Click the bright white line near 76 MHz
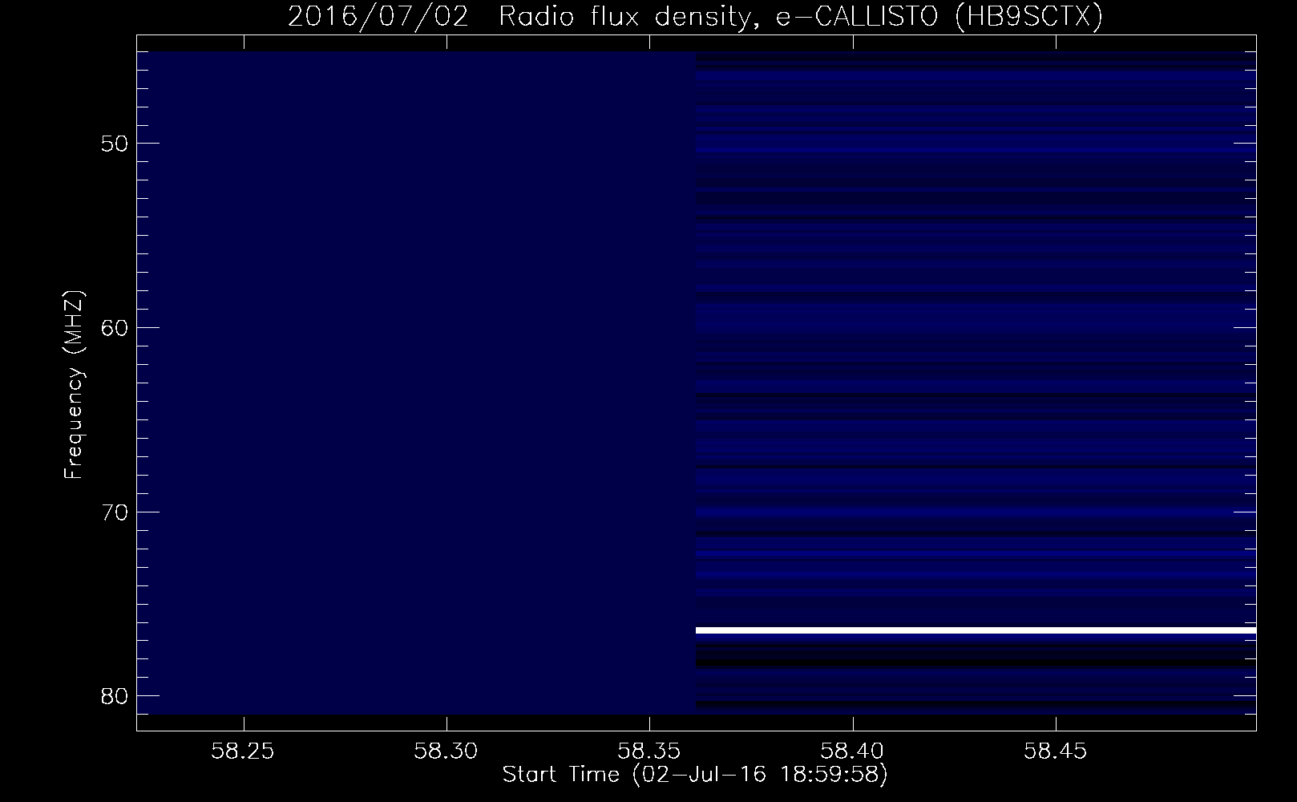The width and height of the screenshot is (1297, 802). 976,631
